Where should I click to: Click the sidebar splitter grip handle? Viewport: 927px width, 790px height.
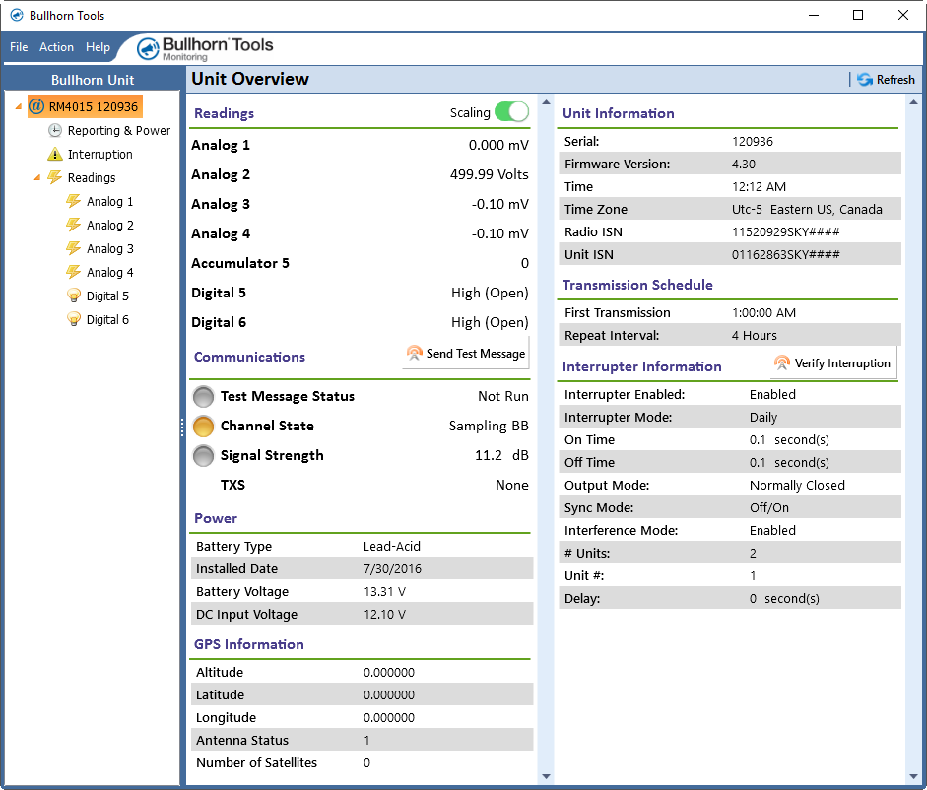coord(182,427)
